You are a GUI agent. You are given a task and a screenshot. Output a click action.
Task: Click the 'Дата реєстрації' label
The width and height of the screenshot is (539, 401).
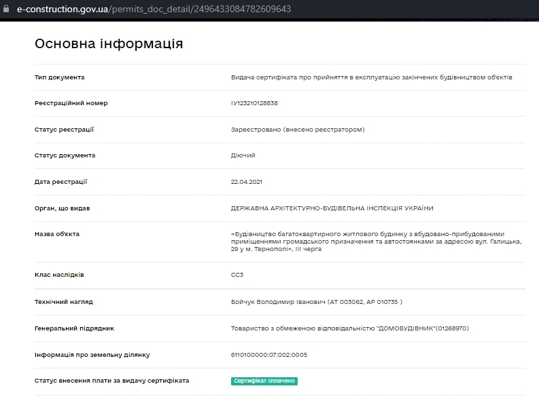61,181
